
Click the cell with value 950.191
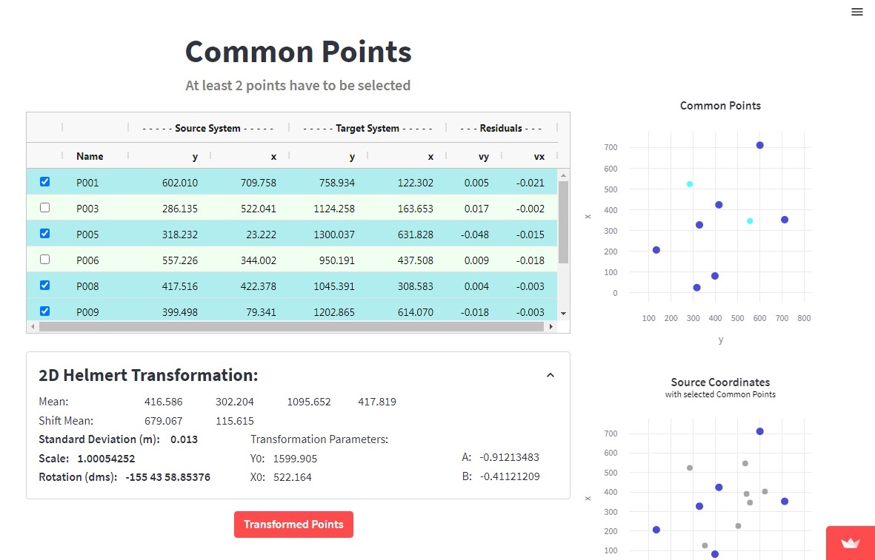(x=337, y=260)
